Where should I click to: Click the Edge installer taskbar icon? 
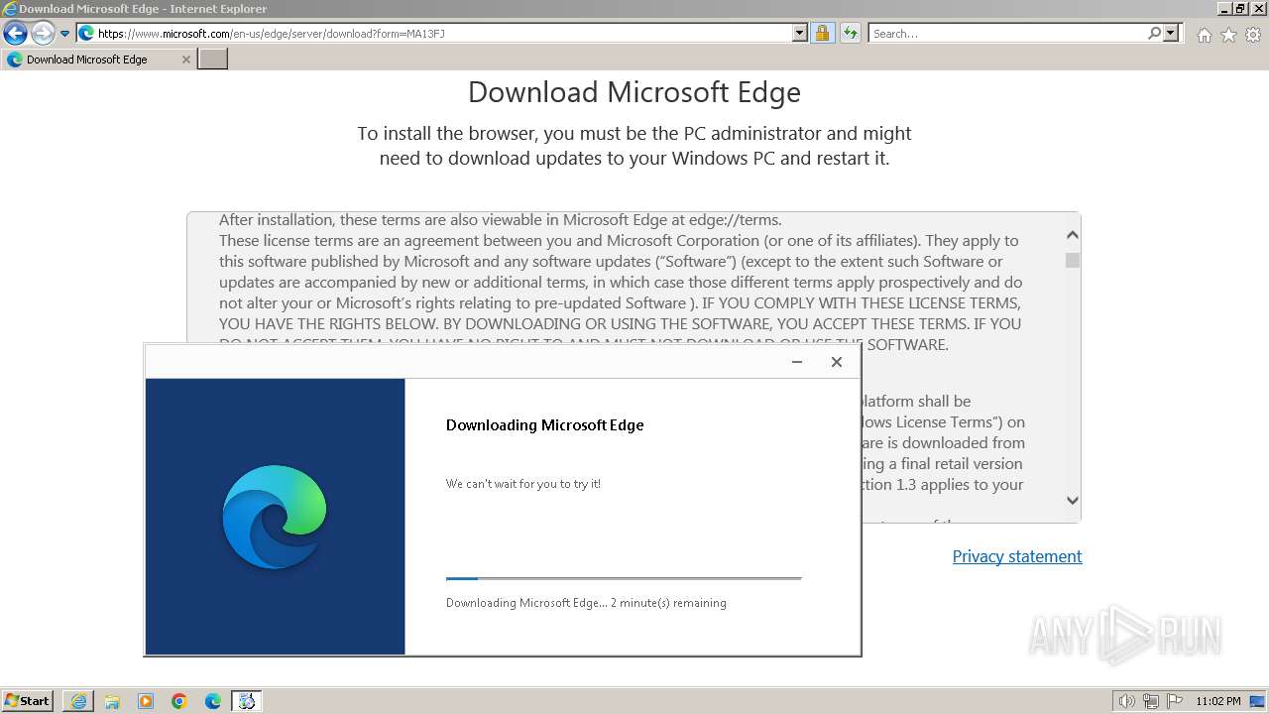point(247,701)
